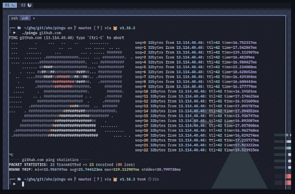The height and width of the screenshot is (194, 295).
Task: Switch to workspace tab 03
Action: (x=26, y=5)
